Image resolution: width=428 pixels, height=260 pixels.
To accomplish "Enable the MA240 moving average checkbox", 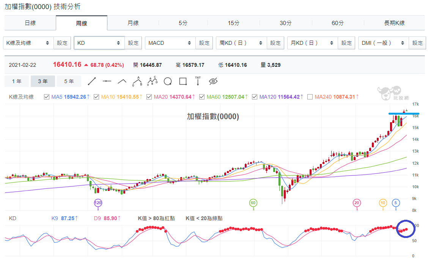I will click(310, 97).
